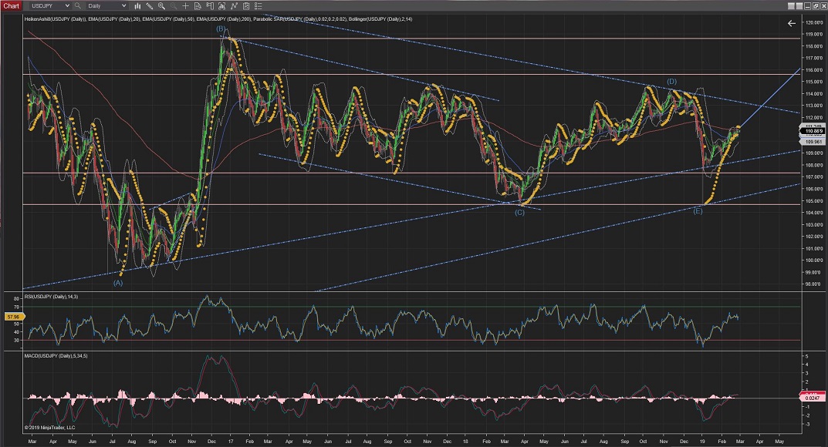Open the USDJPY instrument selector dropdown
The width and height of the screenshot is (828, 447).
(49, 6)
